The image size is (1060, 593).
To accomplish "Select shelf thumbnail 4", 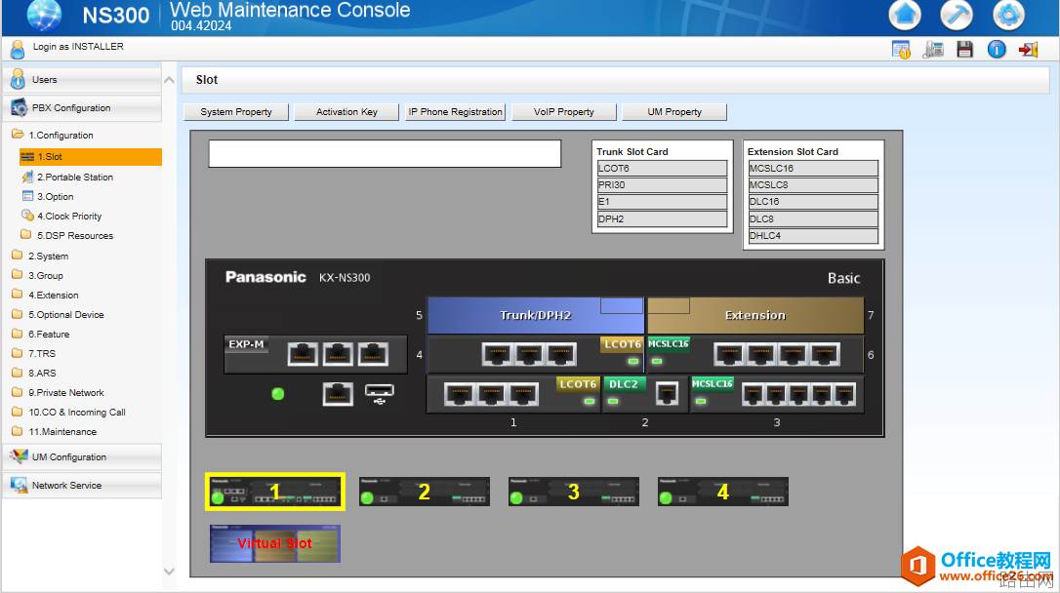I will [x=723, y=491].
